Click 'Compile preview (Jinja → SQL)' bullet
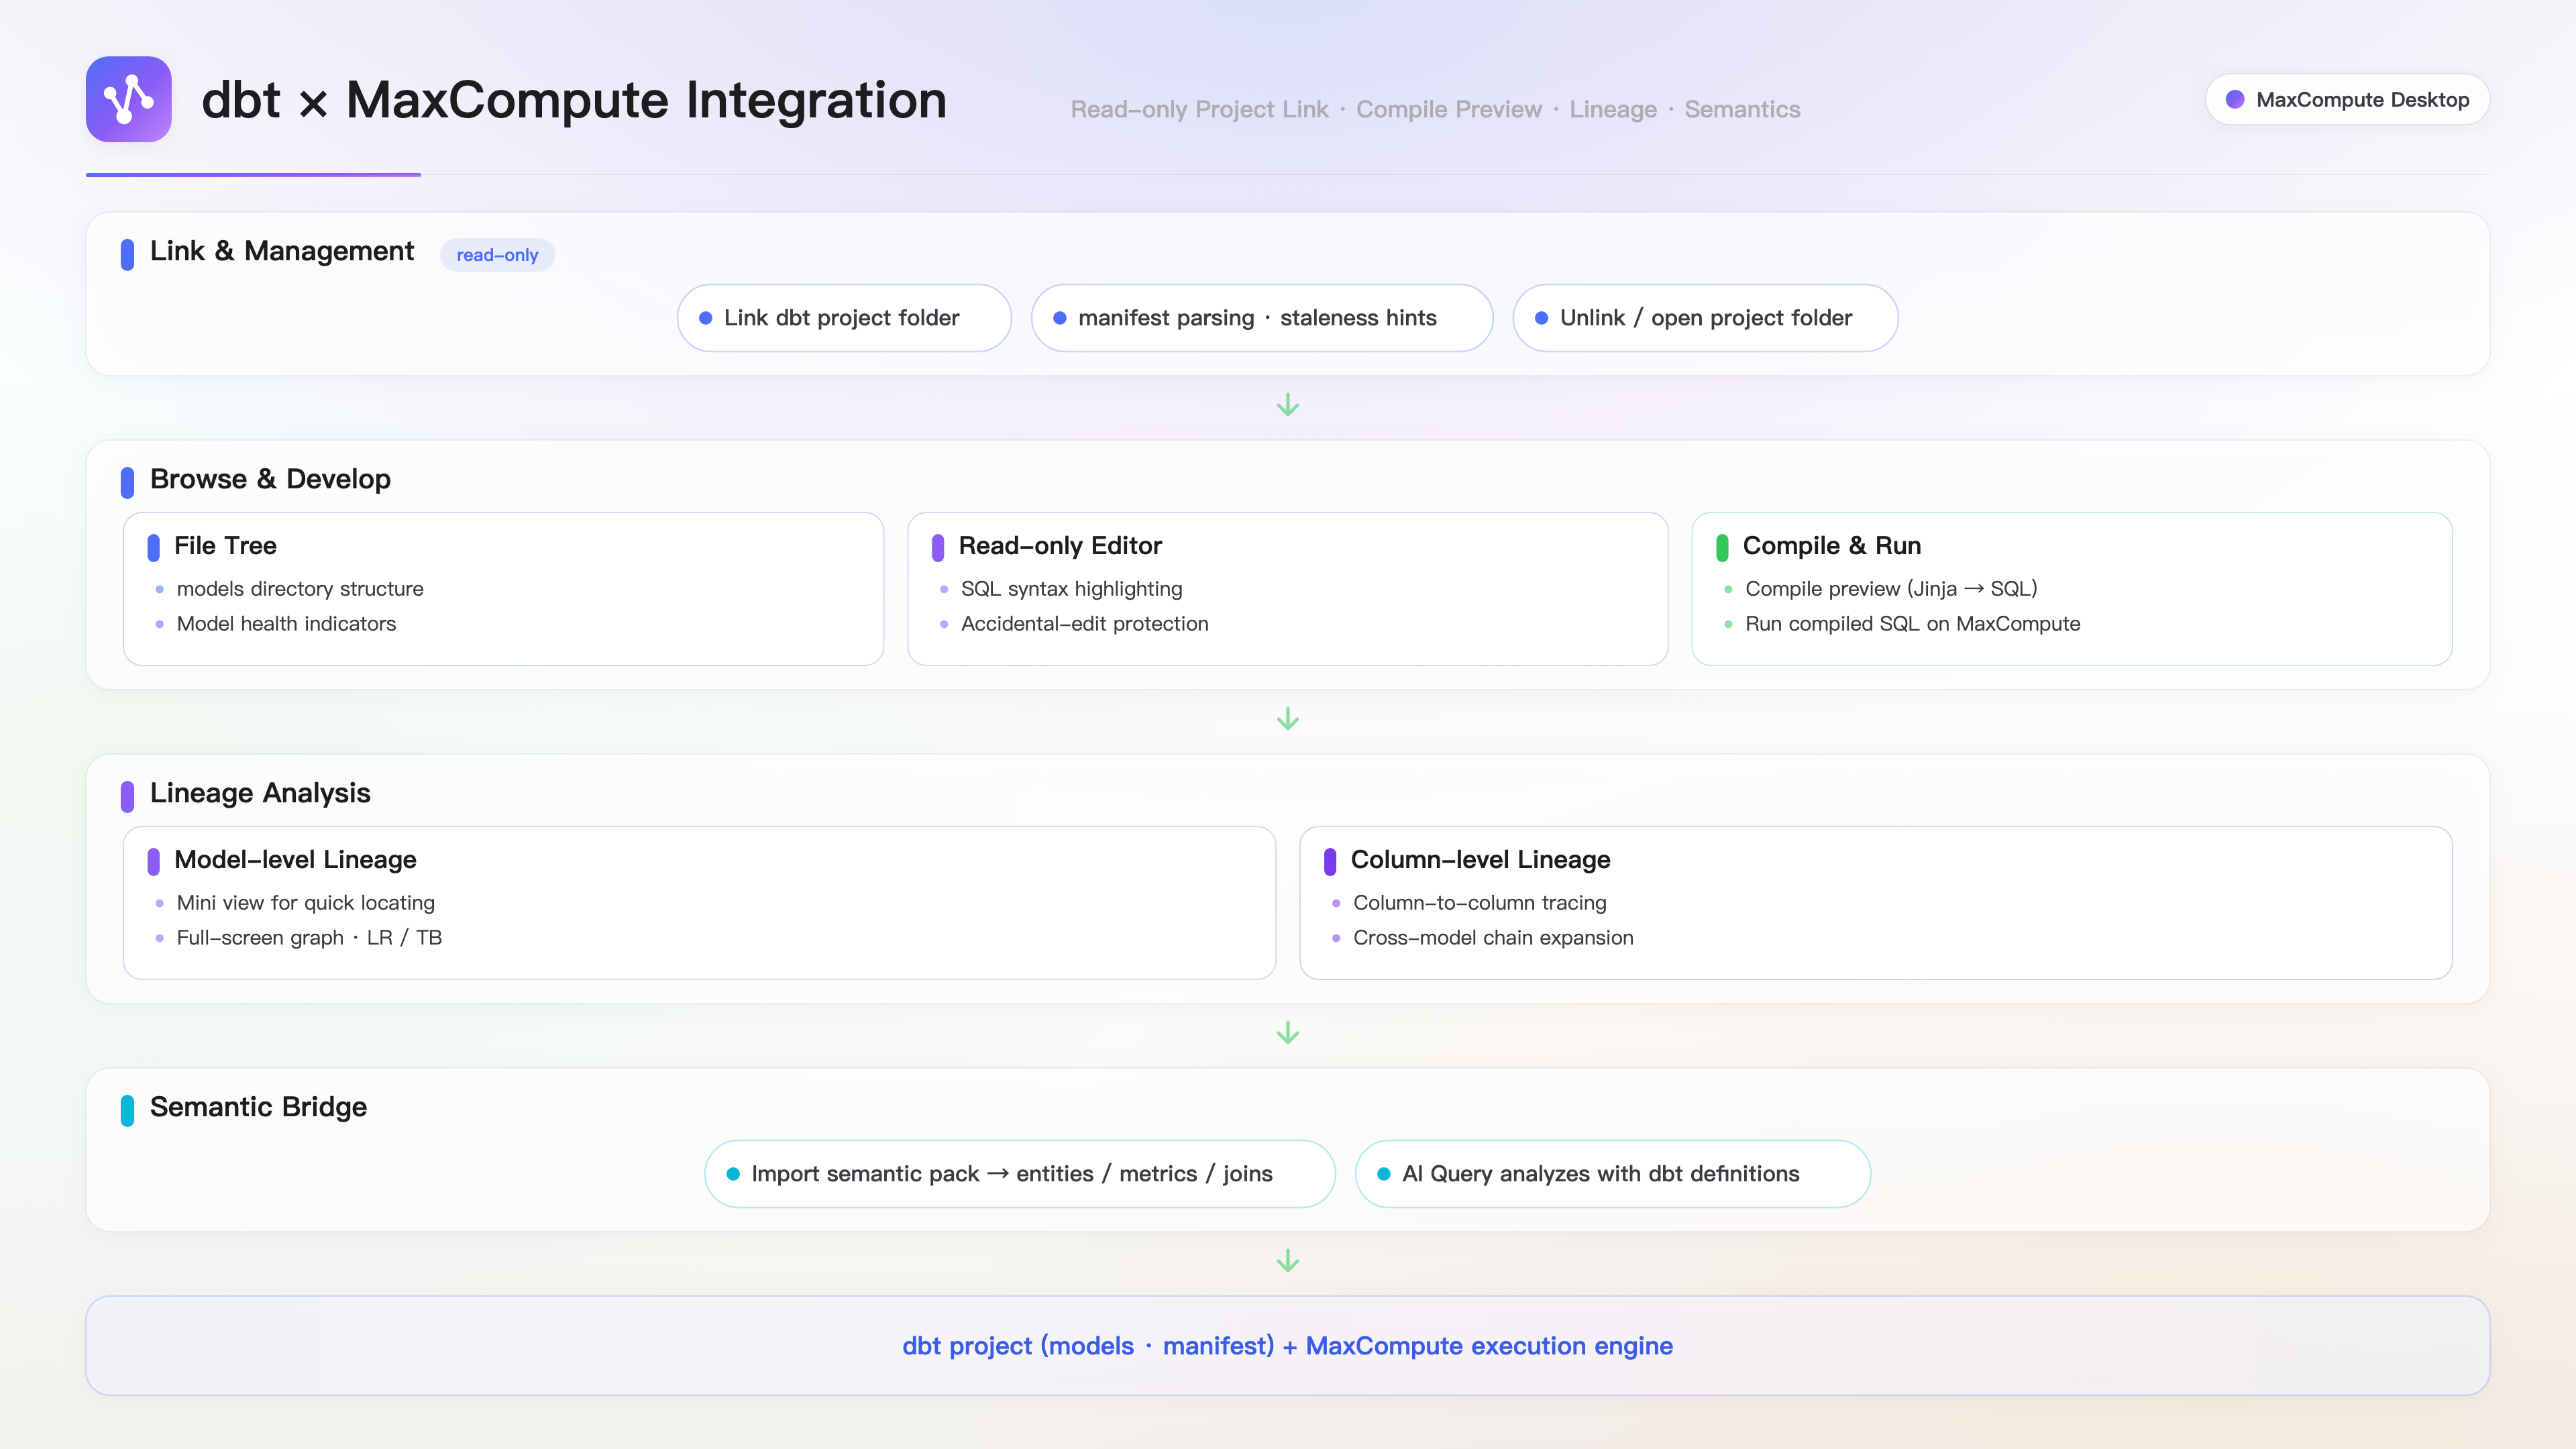 point(1891,589)
